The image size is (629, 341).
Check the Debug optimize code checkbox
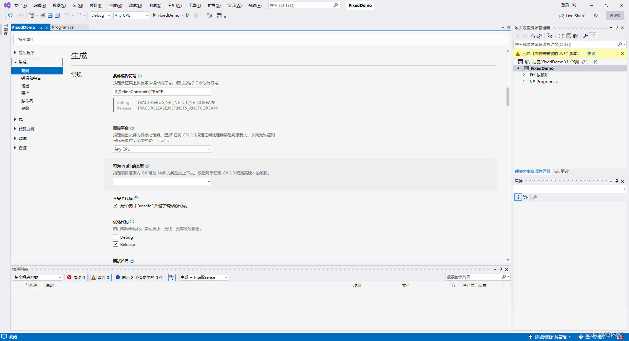116,237
